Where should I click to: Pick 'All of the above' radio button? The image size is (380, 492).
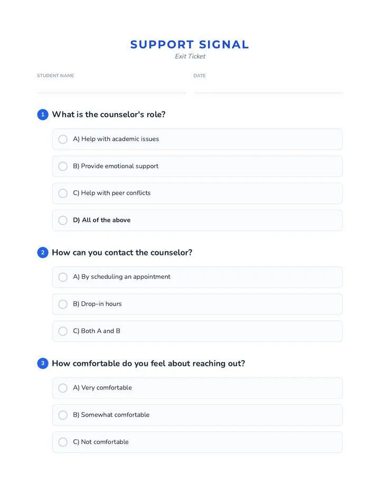click(63, 220)
